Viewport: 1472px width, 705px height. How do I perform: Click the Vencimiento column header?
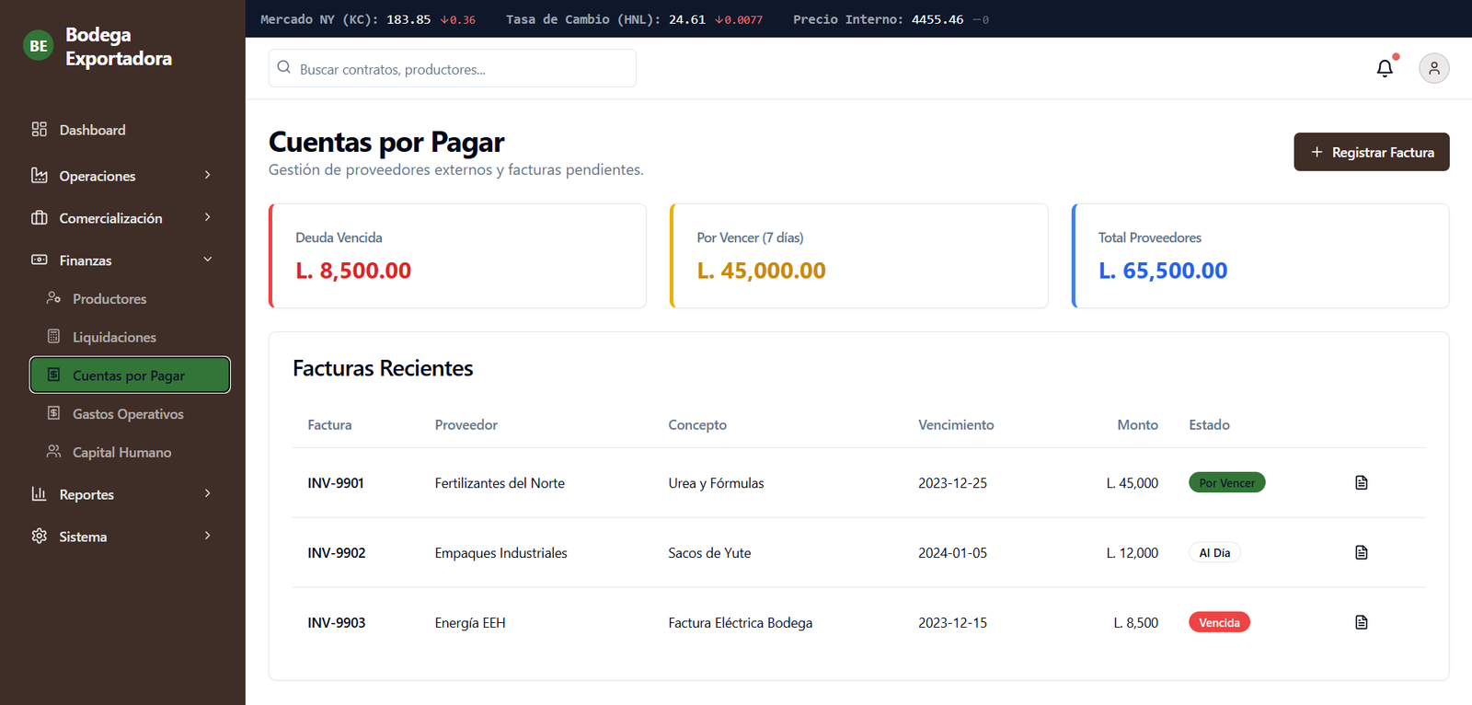[x=956, y=424]
